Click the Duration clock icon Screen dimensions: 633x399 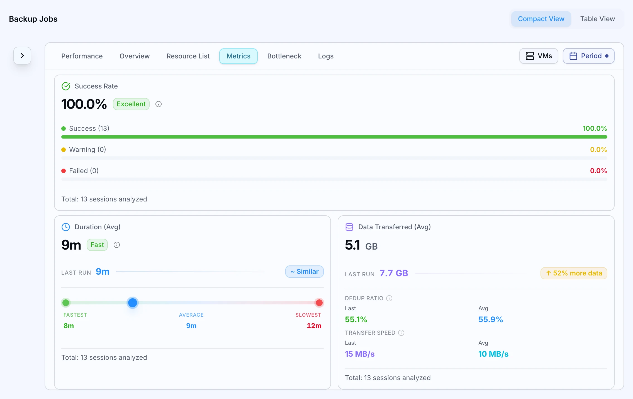pos(66,227)
